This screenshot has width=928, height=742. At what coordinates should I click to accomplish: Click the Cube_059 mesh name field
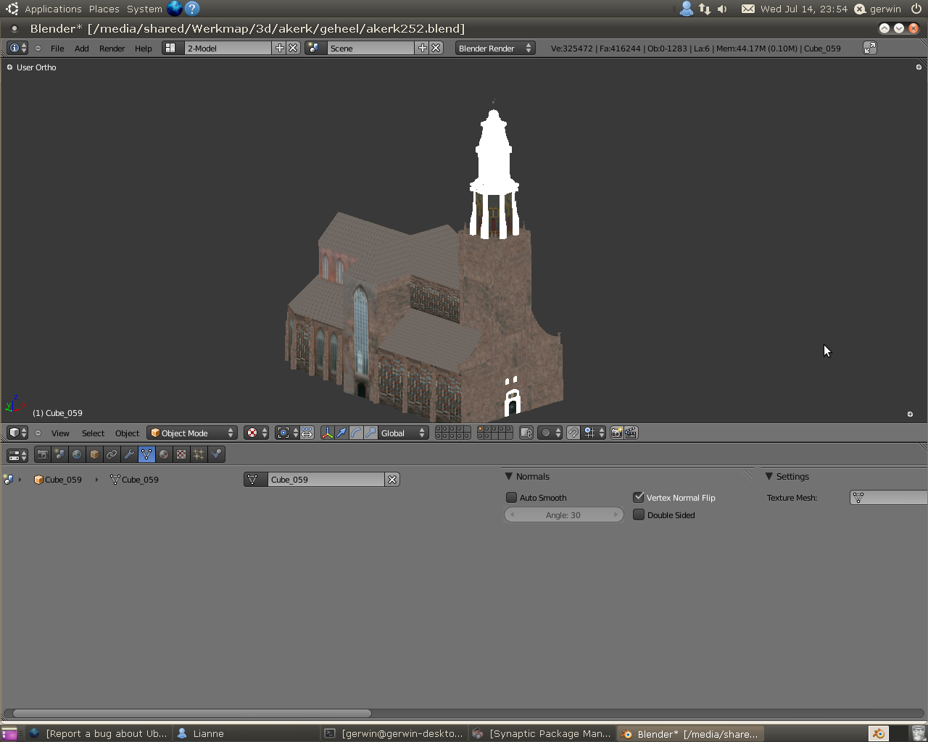tap(325, 480)
